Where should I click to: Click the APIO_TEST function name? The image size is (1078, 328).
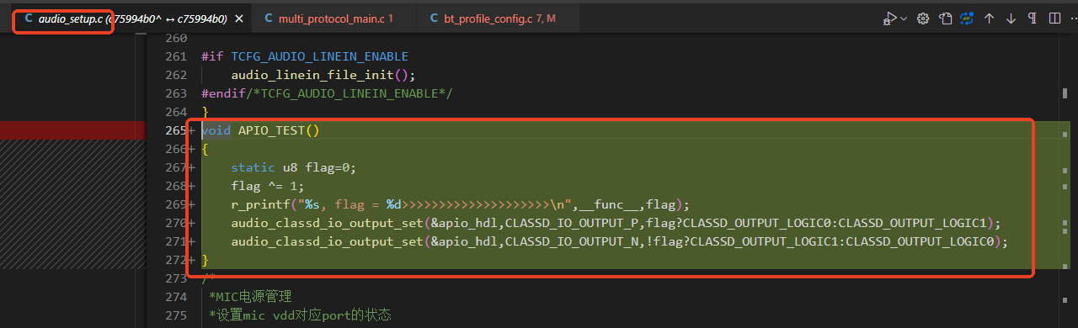[272, 130]
